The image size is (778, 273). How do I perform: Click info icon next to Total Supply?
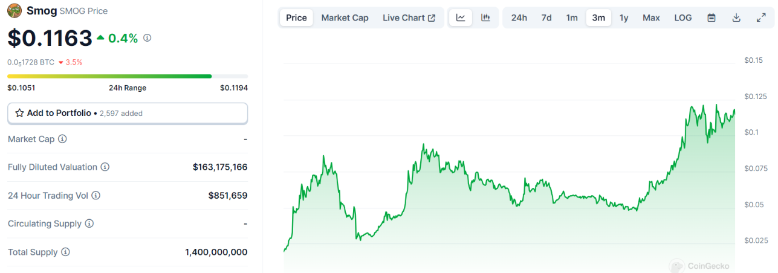tap(65, 252)
